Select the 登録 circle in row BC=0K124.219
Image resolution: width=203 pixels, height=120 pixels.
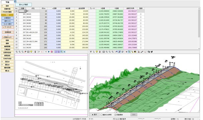[141, 32]
